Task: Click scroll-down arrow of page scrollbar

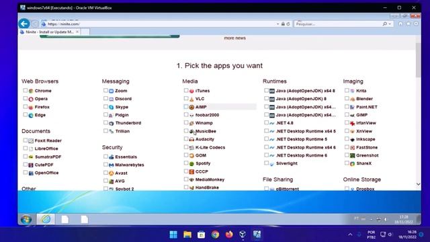Action: click(x=418, y=184)
